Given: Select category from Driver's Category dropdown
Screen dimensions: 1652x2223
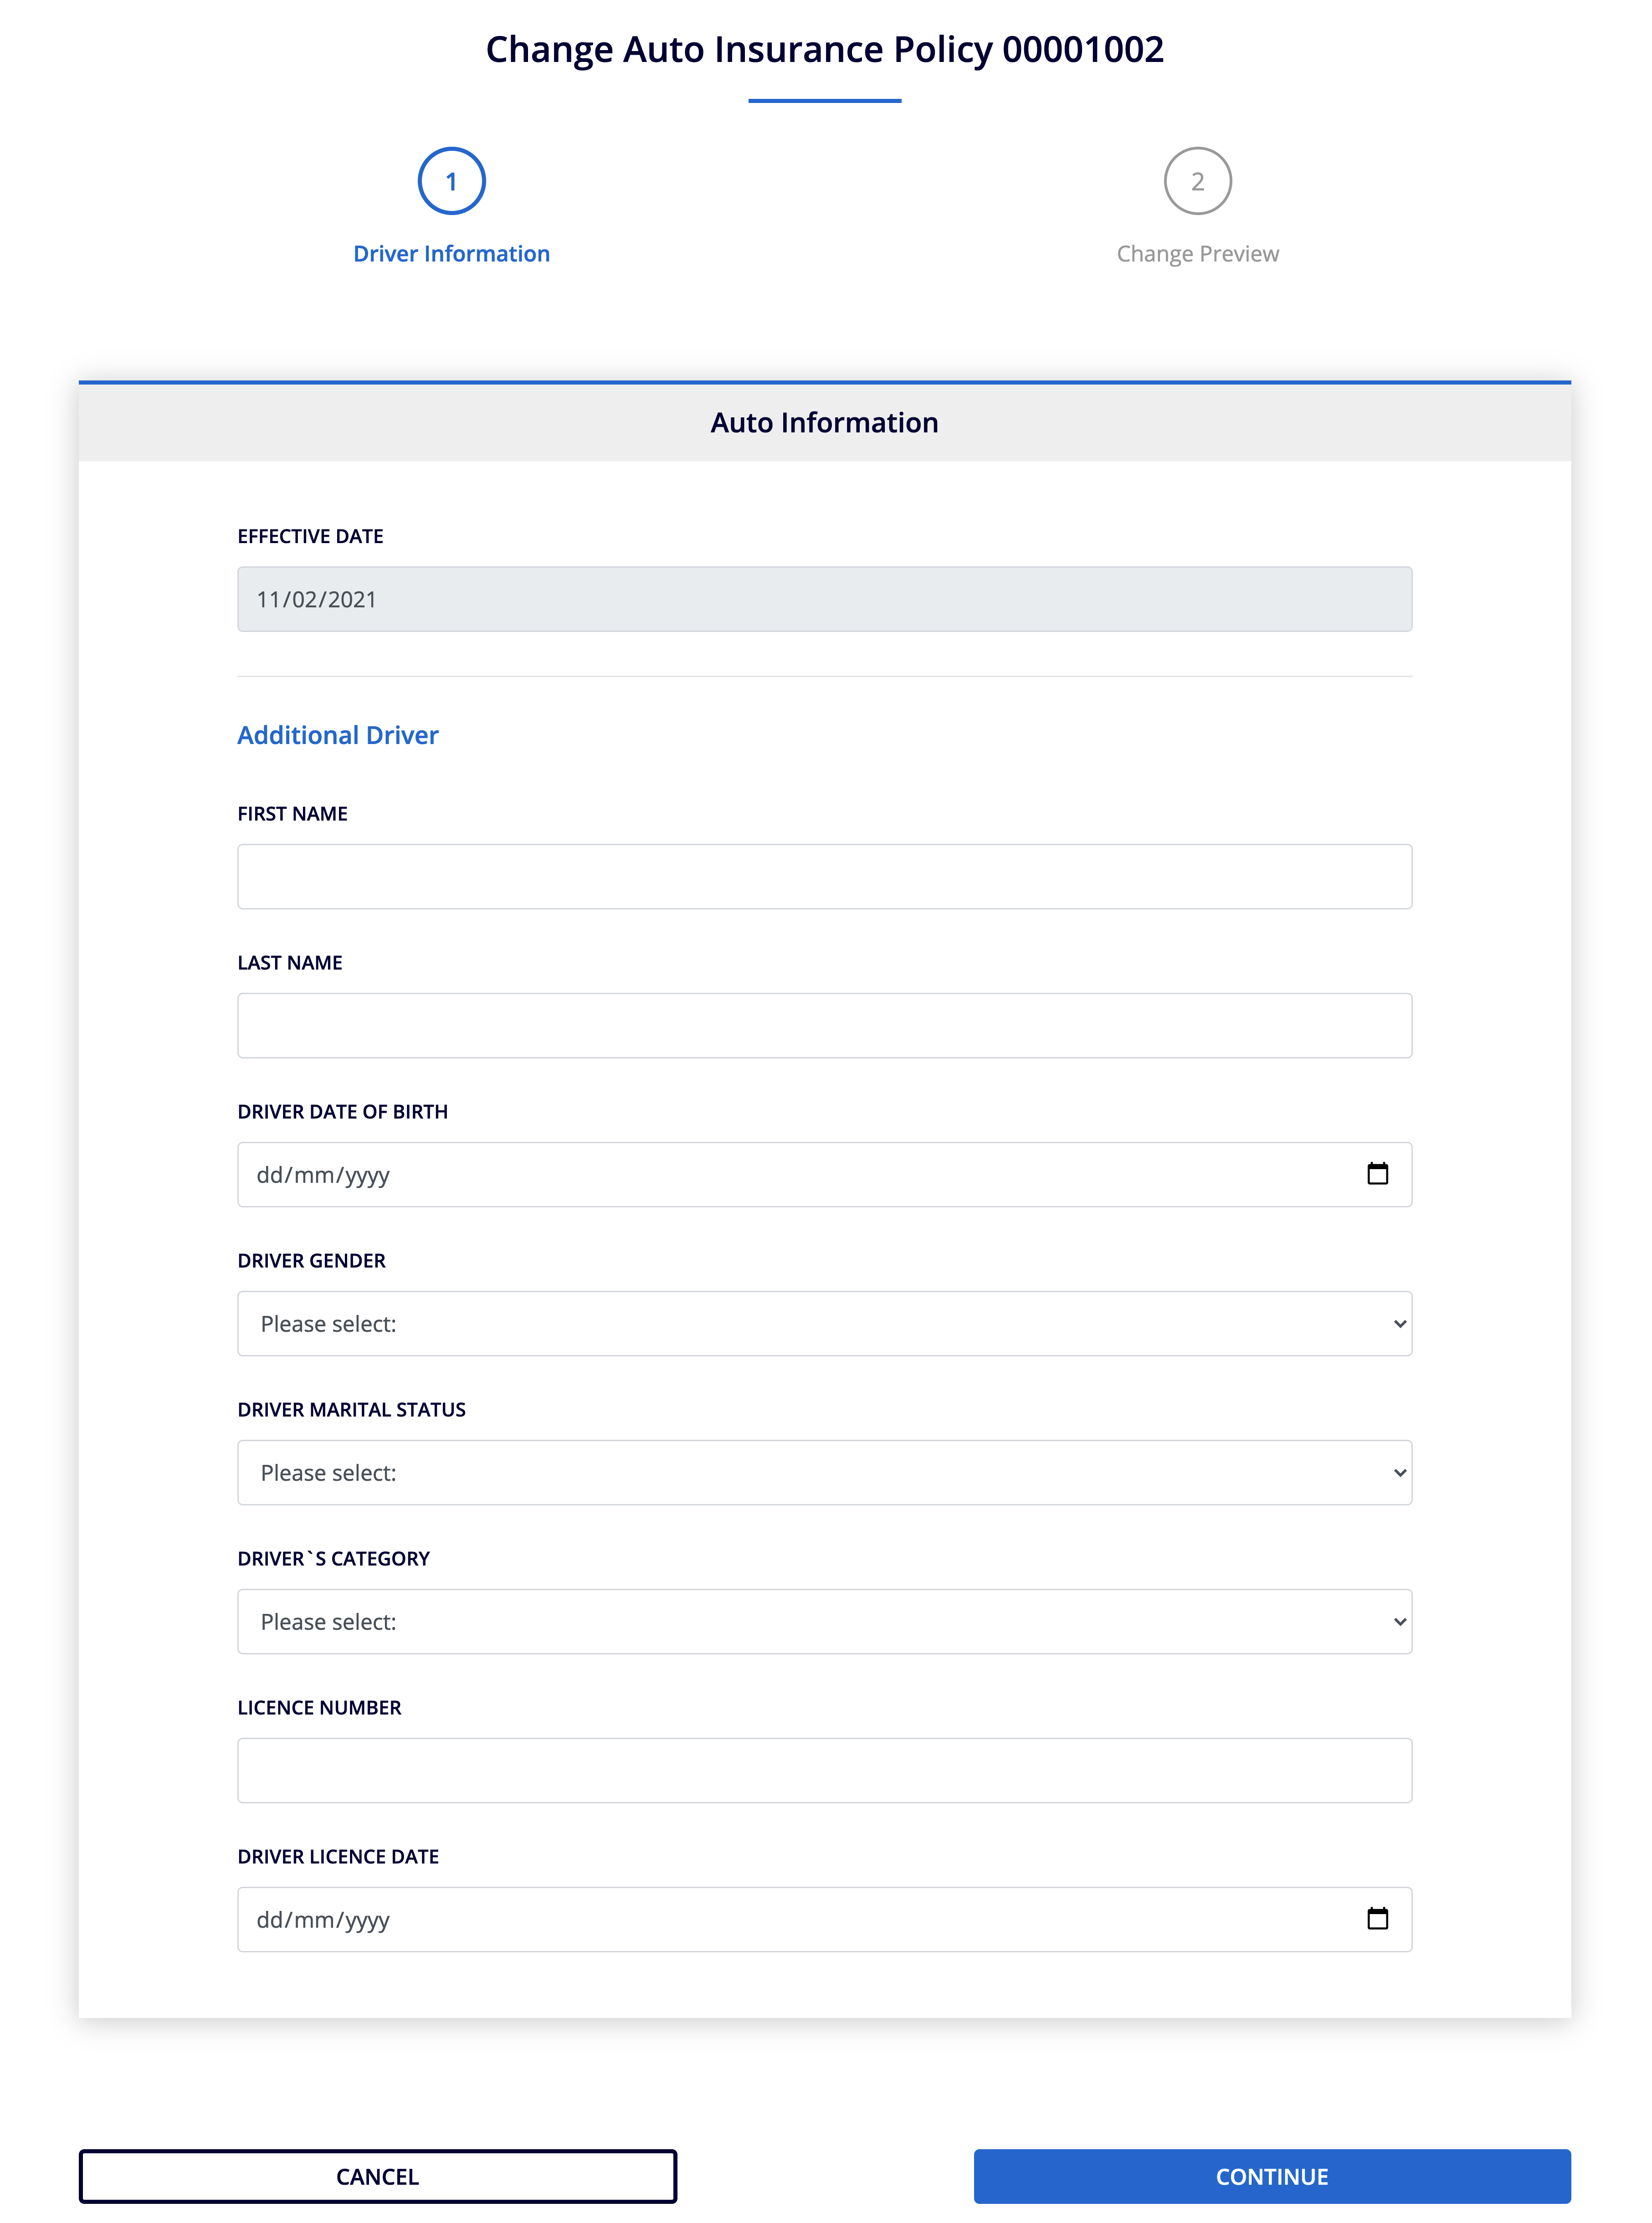Looking at the screenshot, I should [x=826, y=1621].
